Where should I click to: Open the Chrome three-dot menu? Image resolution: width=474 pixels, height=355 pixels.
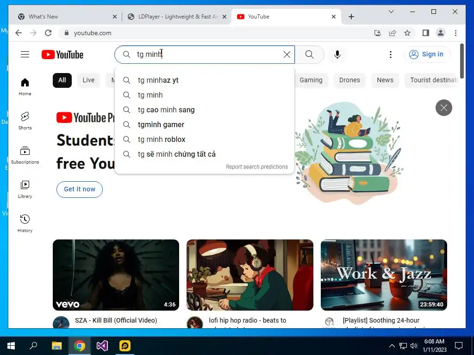tap(455, 33)
